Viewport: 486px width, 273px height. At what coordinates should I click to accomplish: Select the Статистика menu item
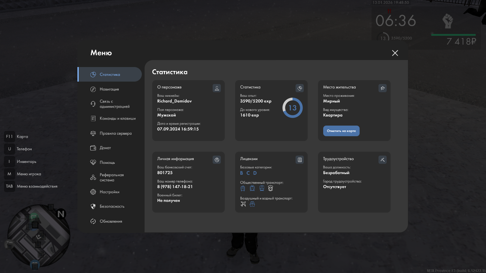tap(110, 75)
